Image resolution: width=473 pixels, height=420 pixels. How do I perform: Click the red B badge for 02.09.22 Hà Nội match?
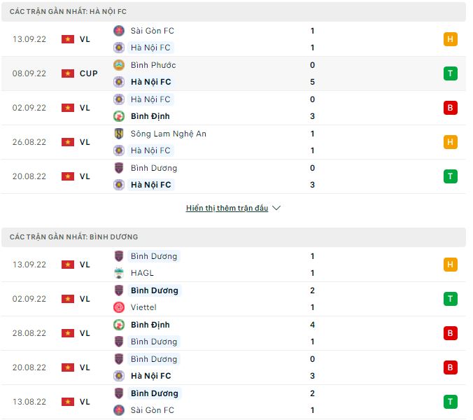[x=451, y=108]
